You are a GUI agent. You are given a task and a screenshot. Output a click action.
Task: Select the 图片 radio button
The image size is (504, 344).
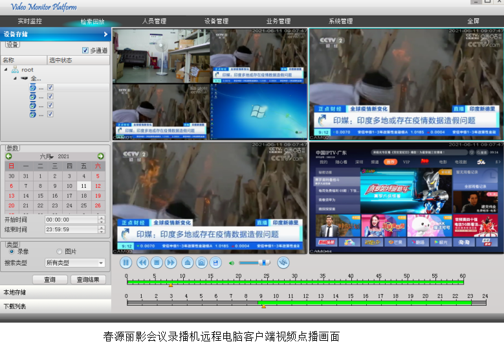(x=60, y=251)
